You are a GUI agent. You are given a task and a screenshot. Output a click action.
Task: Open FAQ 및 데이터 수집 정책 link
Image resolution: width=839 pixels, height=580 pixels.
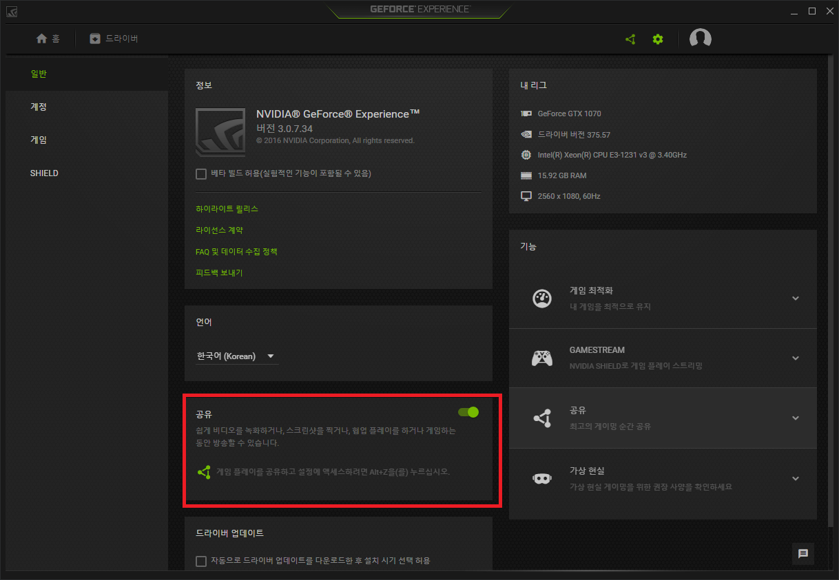tap(236, 252)
